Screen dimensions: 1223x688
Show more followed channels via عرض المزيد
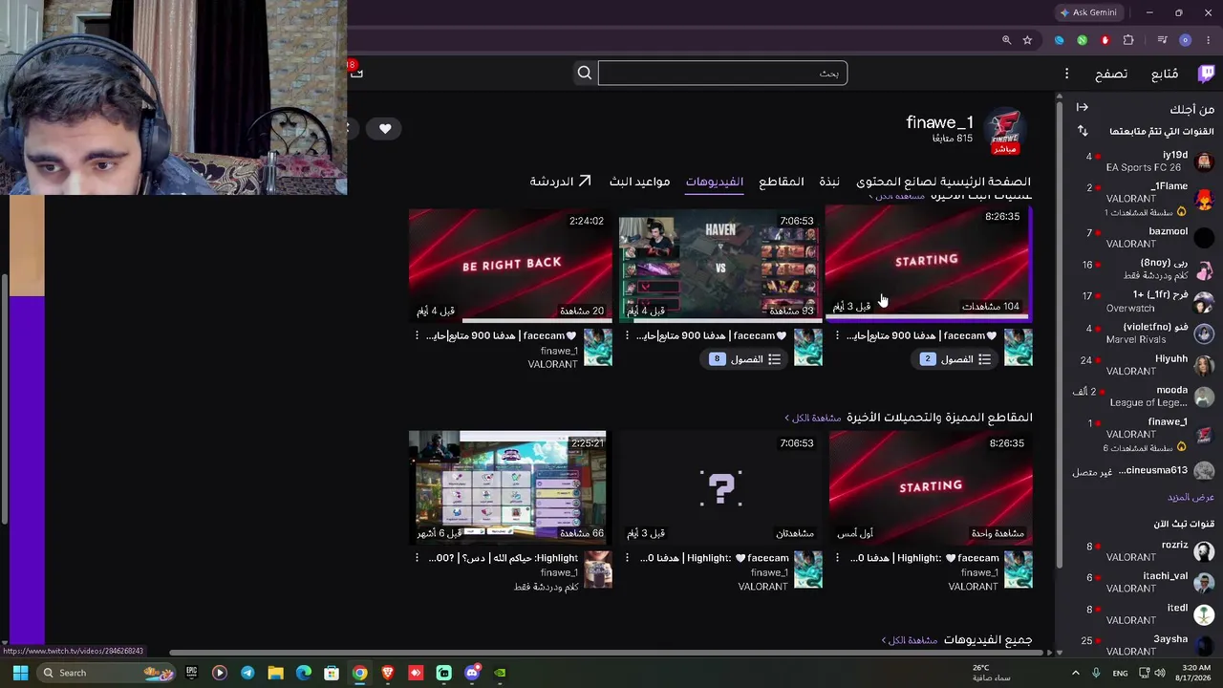[1191, 497]
